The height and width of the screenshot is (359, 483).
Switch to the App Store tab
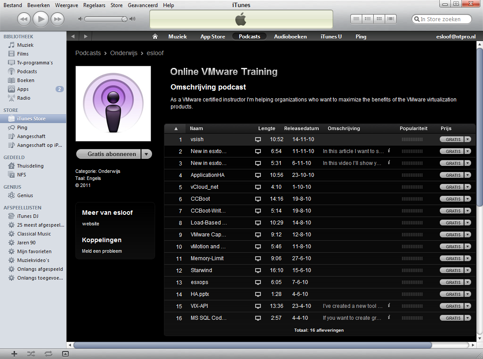point(212,36)
